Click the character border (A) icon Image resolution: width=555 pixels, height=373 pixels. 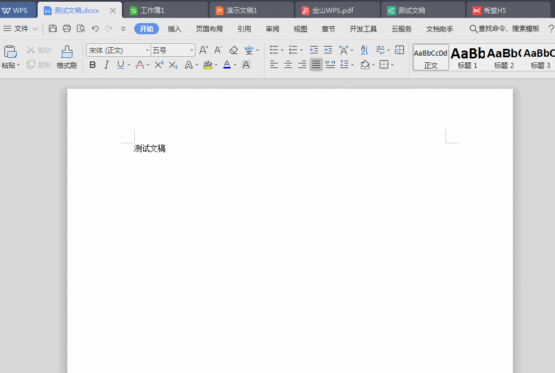click(x=246, y=65)
